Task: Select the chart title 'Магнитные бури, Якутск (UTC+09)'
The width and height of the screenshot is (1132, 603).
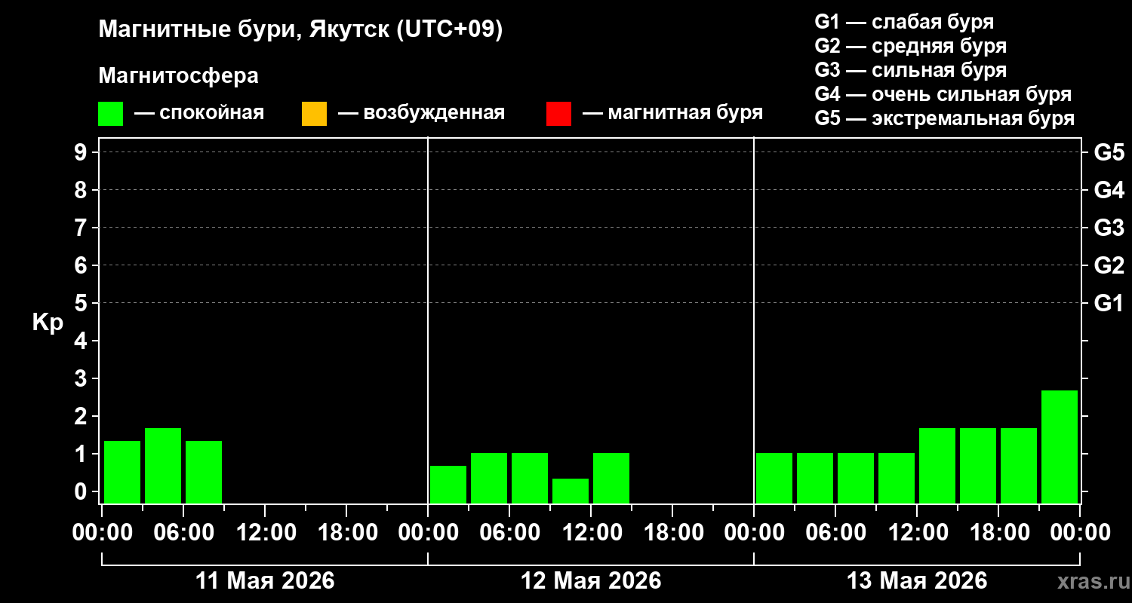Action: pyautogui.click(x=300, y=31)
